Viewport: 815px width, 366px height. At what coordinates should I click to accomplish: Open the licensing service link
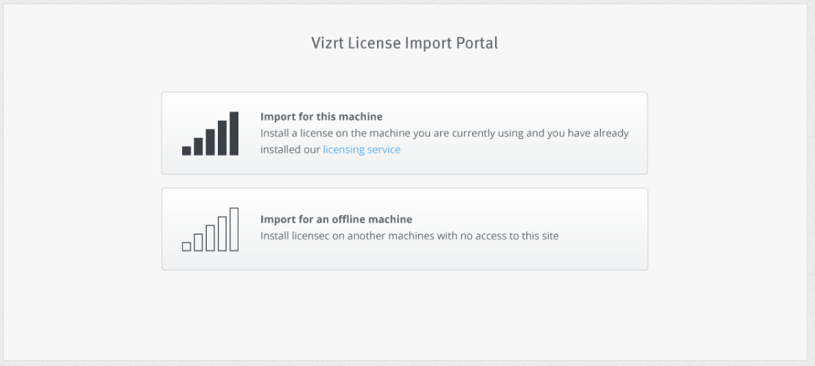[362, 149]
